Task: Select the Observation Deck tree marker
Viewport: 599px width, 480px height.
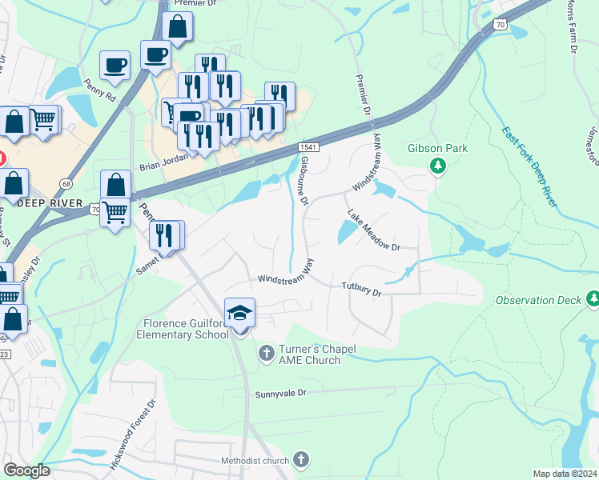Action: point(593,298)
